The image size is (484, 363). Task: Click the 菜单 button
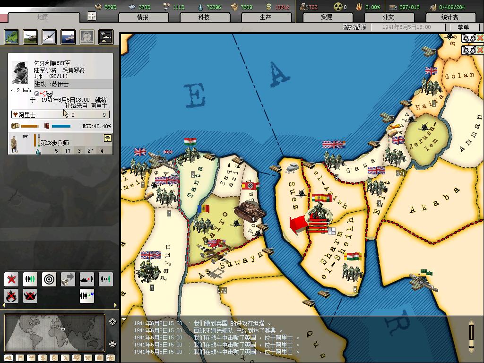[x=464, y=27]
